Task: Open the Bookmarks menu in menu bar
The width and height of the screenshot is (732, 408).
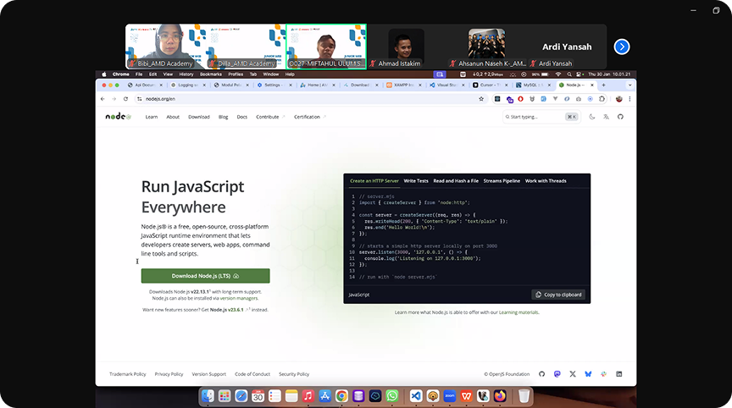Action: (211, 74)
